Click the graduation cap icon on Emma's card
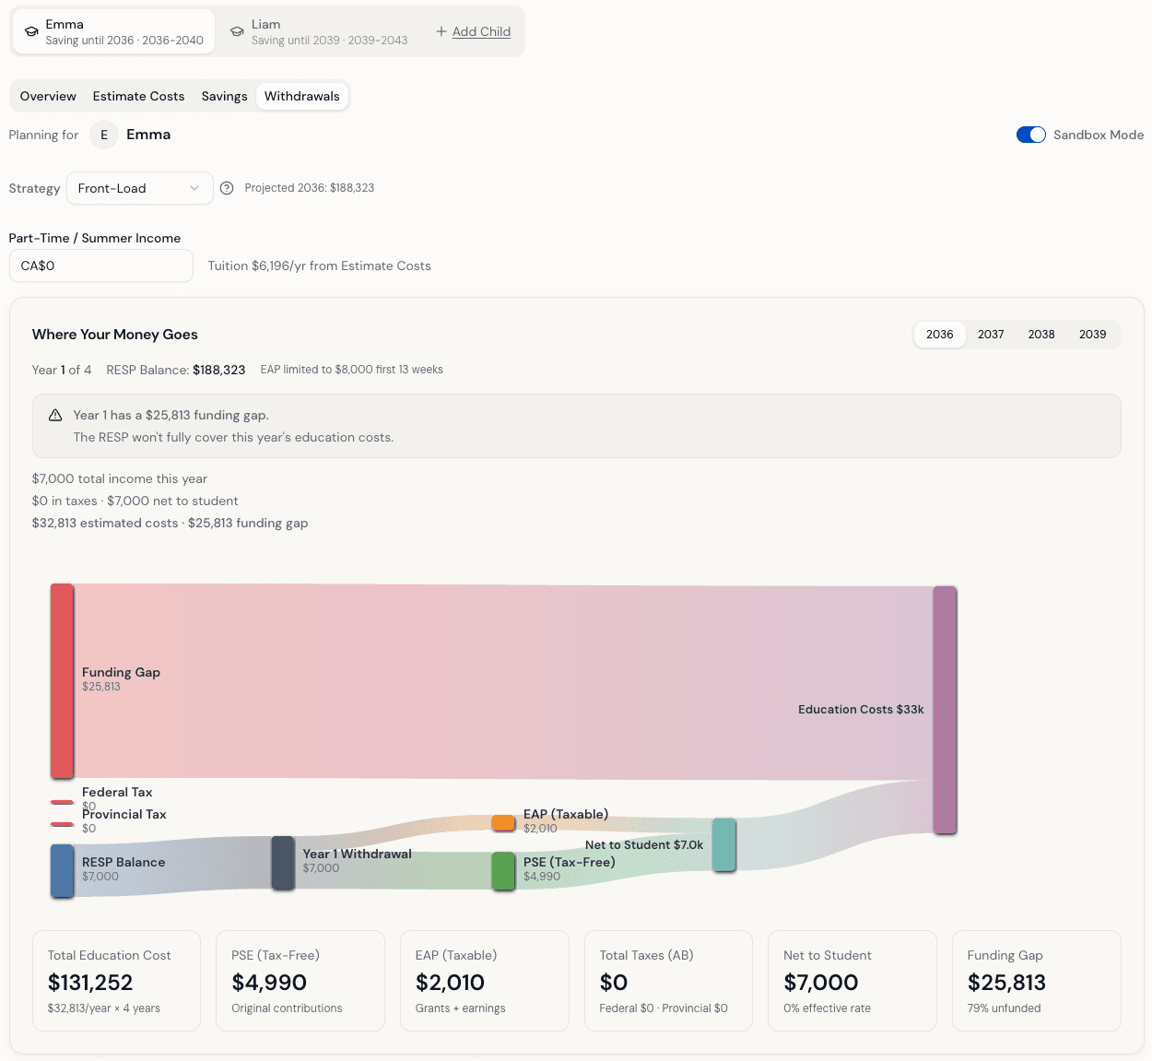The height and width of the screenshot is (1061, 1152). 30,30
